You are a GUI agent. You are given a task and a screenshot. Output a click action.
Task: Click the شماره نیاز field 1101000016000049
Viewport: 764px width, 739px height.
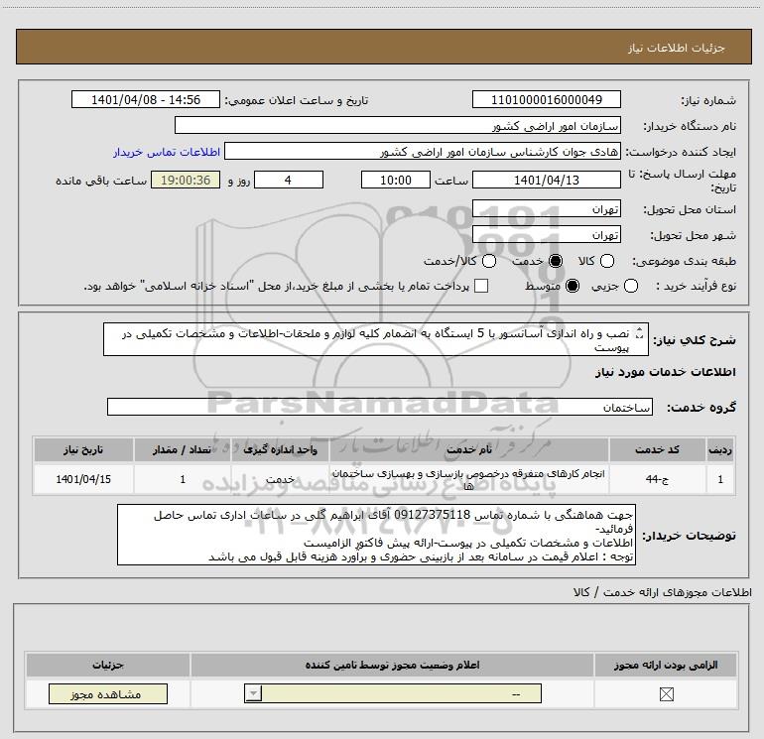tap(546, 99)
